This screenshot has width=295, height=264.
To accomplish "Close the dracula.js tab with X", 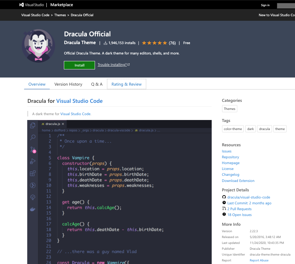I will 63,124.
